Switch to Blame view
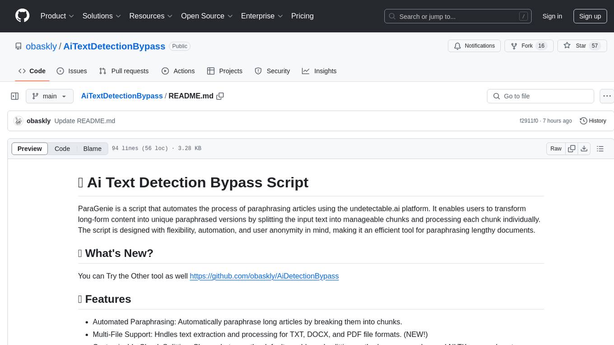Screen dimensions: 614x345 pyautogui.click(x=92, y=149)
